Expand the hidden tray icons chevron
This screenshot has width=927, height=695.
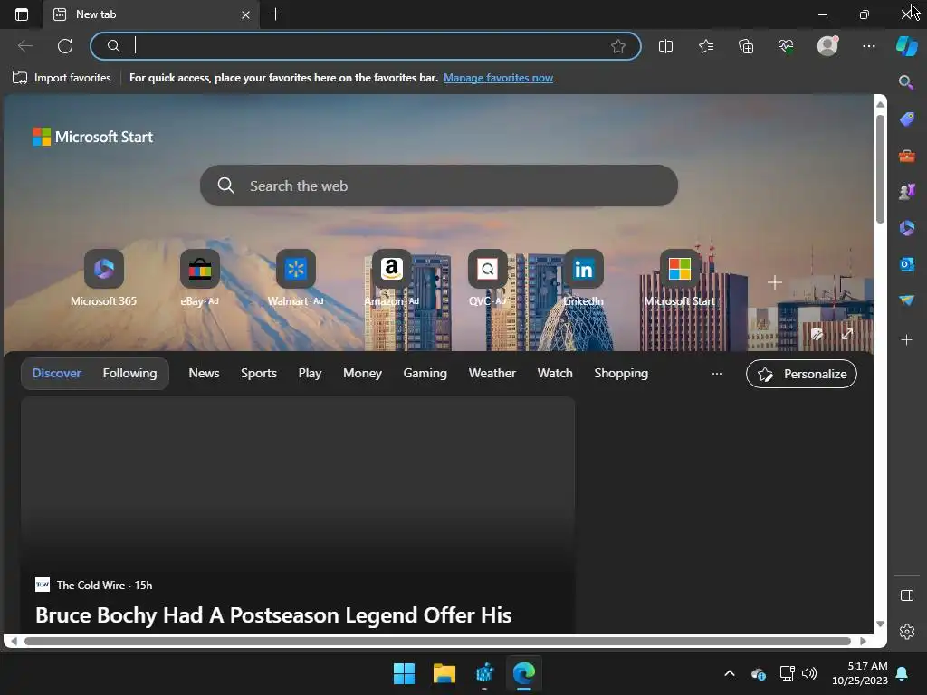730,673
